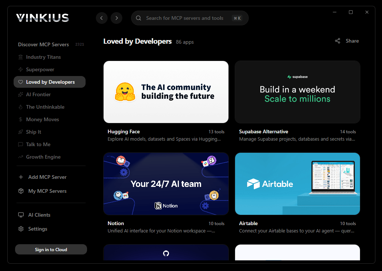Viewport: 382px width, 271px height.
Task: Click the My MCP Servers cube icon
Action: [21, 191]
